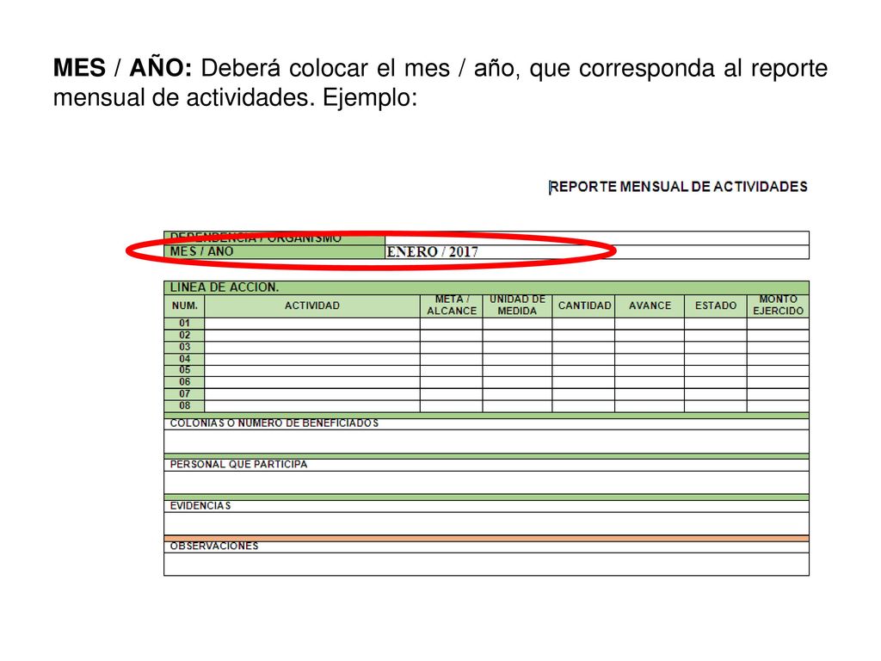Select row number 07

point(185,394)
